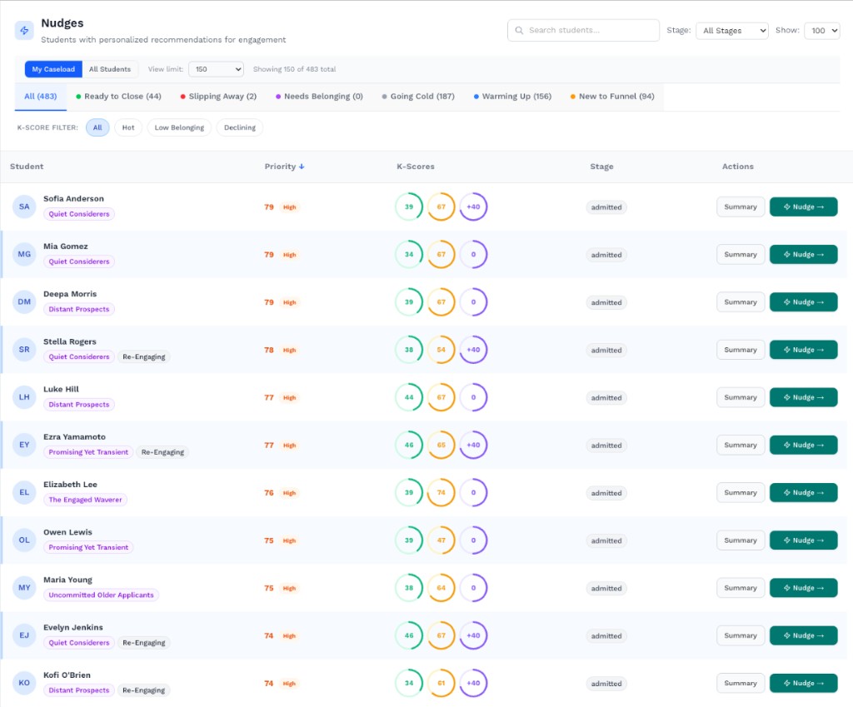Open the Warming Up (156) tab
853x707 pixels.
point(512,97)
